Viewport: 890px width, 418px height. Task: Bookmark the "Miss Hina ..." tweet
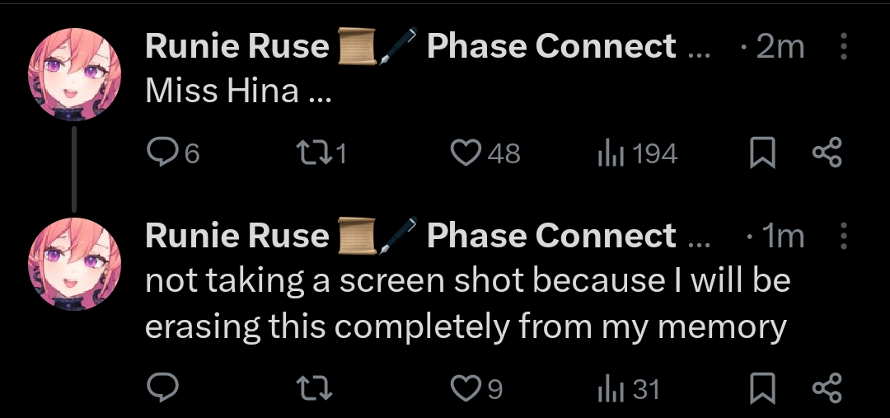[x=762, y=153]
